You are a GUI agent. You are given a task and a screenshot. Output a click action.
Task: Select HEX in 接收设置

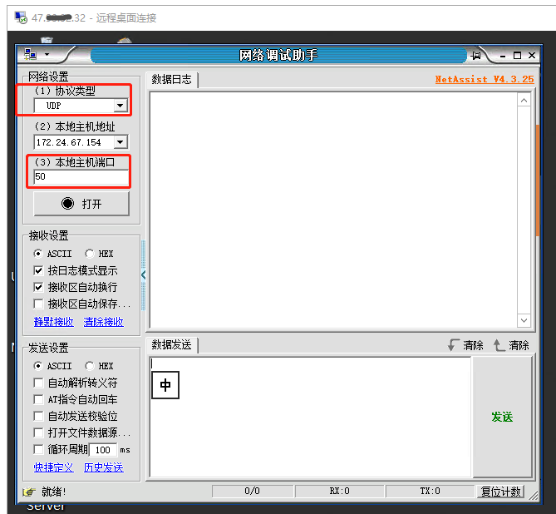[x=99, y=254]
